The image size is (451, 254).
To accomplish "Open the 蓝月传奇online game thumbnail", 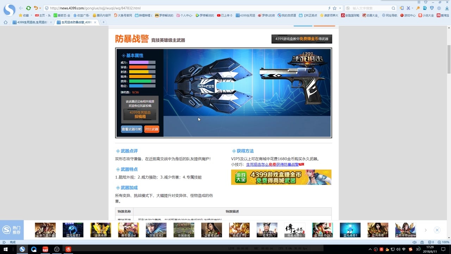I will point(406,230).
